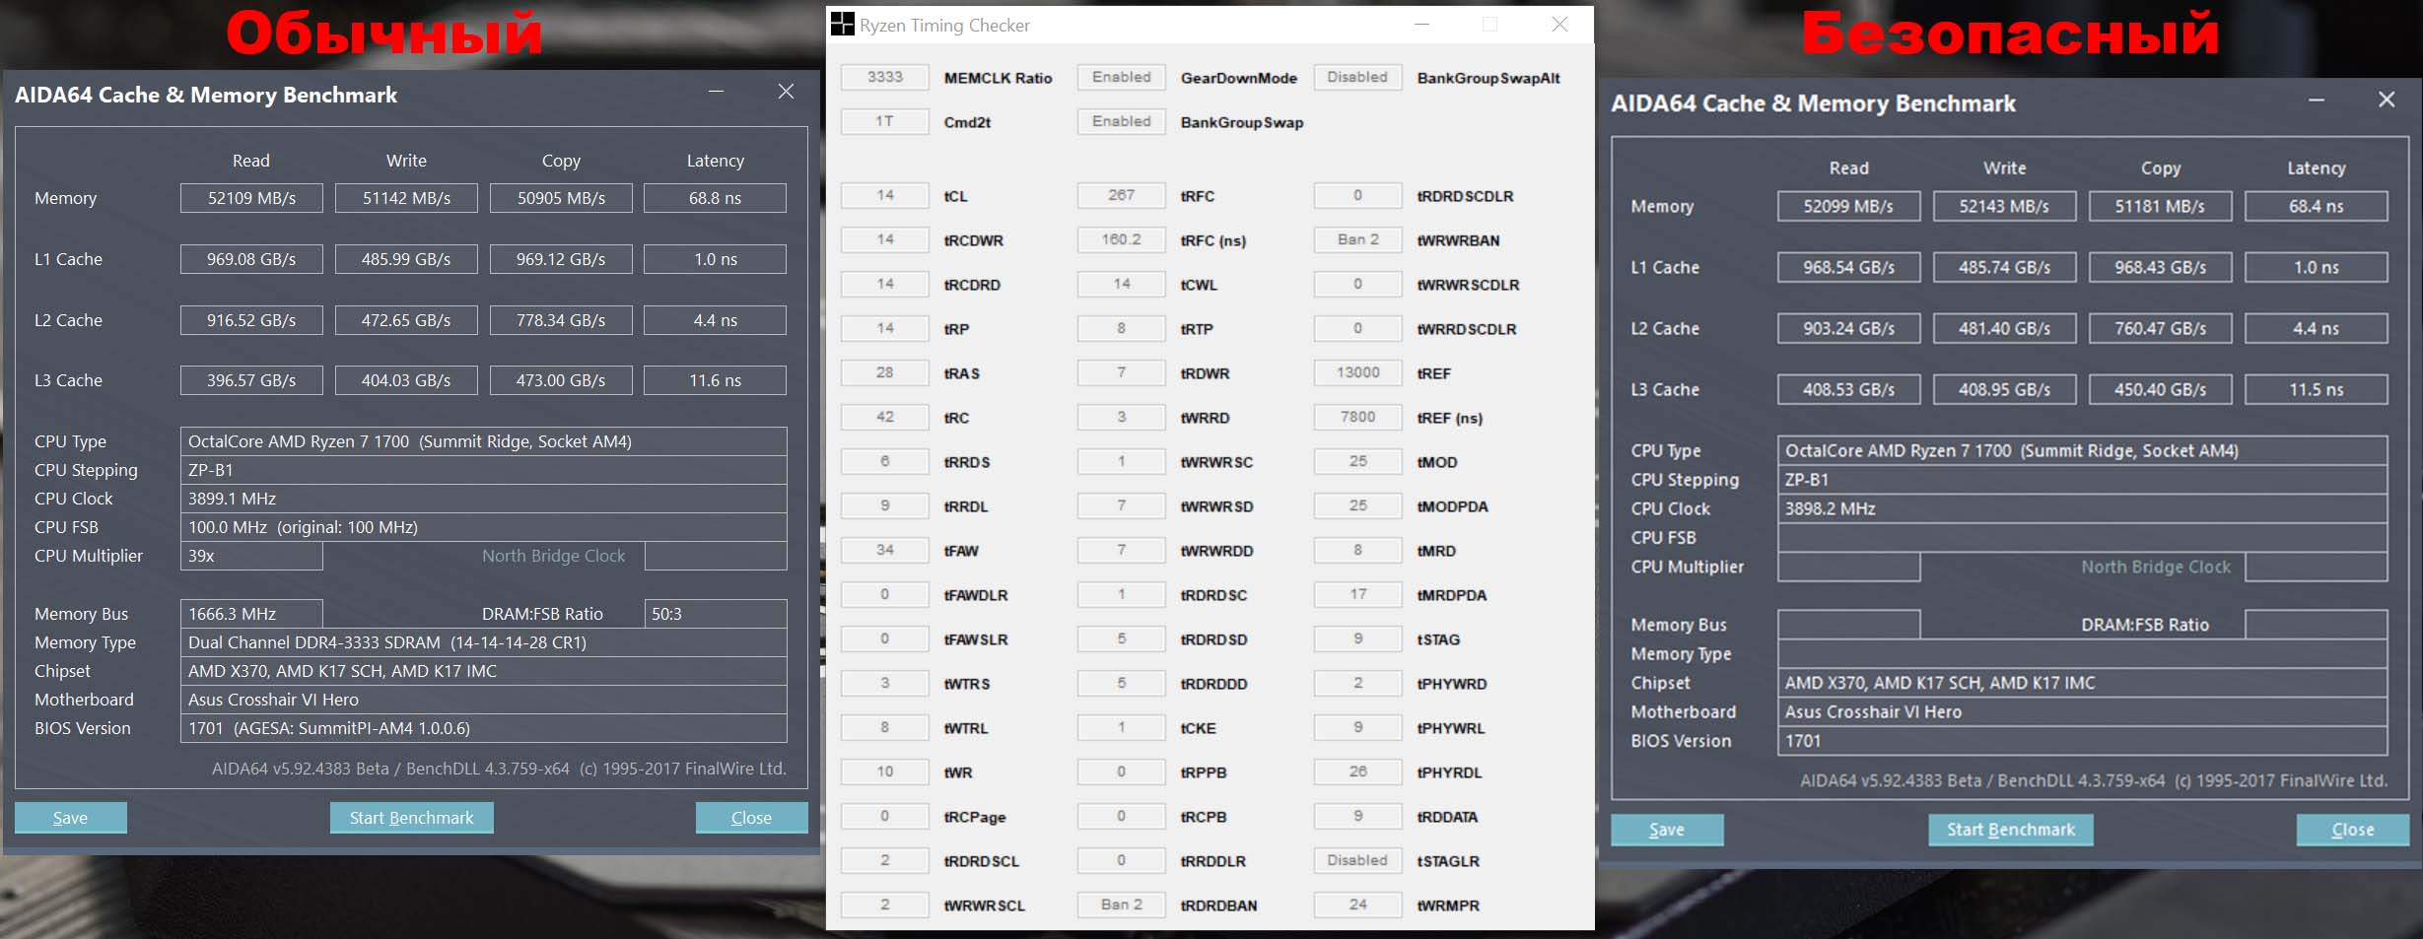Click the BankGroupSwapAlt Disabled field
Screen dimensions: 2423x939
pyautogui.click(x=1357, y=77)
